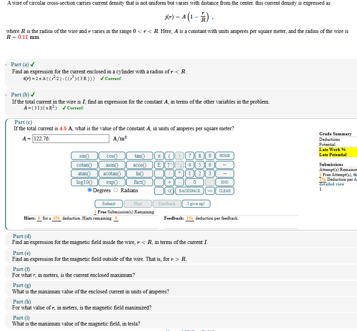
Task: Expand Part (i) maximum magnetic field question
Action: (21, 318)
